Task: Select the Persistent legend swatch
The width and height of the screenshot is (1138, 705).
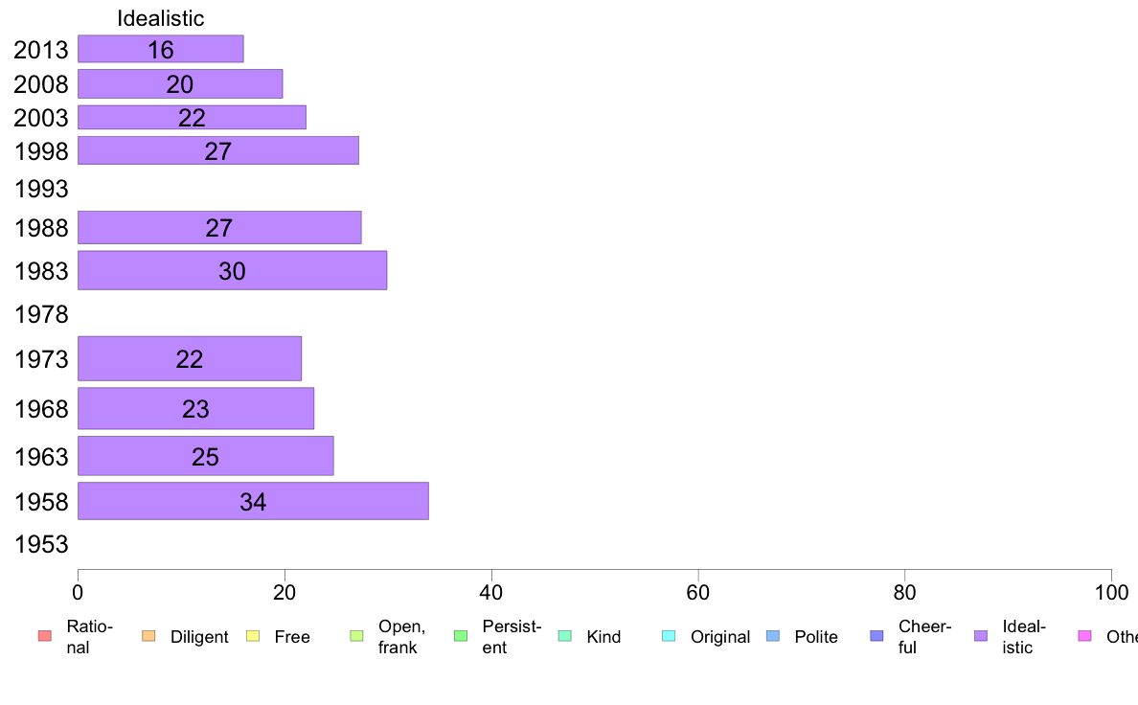Action: coord(461,636)
